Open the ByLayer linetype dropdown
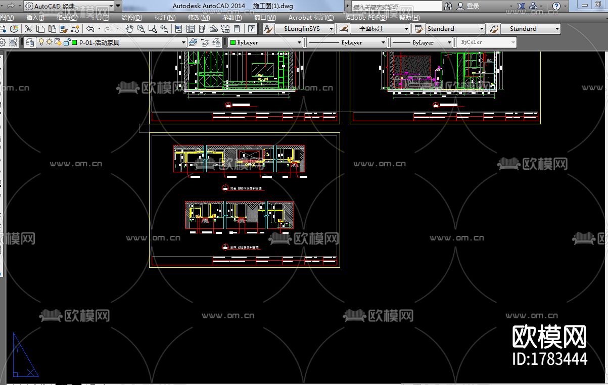Image resolution: width=608 pixels, height=385 pixels. [347, 42]
